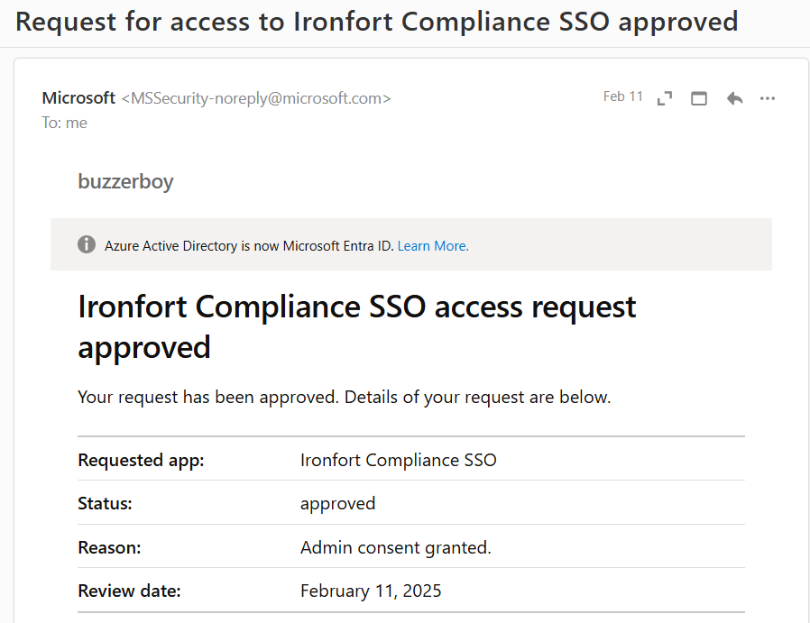Click the buzzerboy tenant name
Viewport: 810px width, 623px height.
tap(125, 182)
